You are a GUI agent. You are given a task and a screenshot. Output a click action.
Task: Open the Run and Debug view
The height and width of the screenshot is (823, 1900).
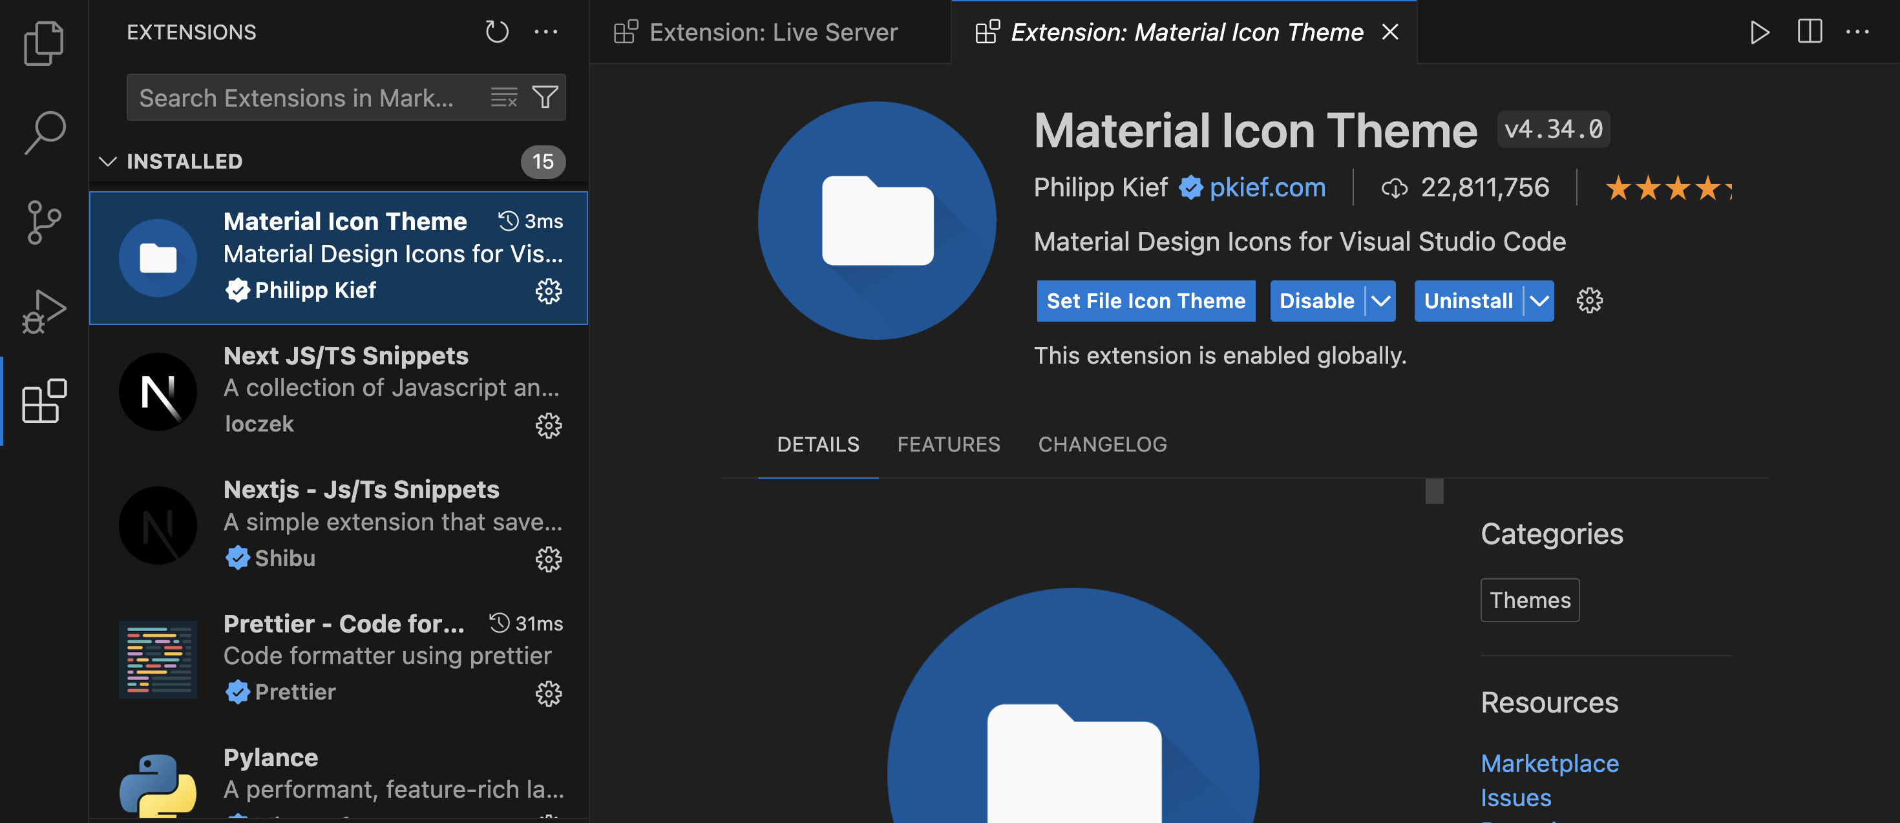tap(43, 311)
